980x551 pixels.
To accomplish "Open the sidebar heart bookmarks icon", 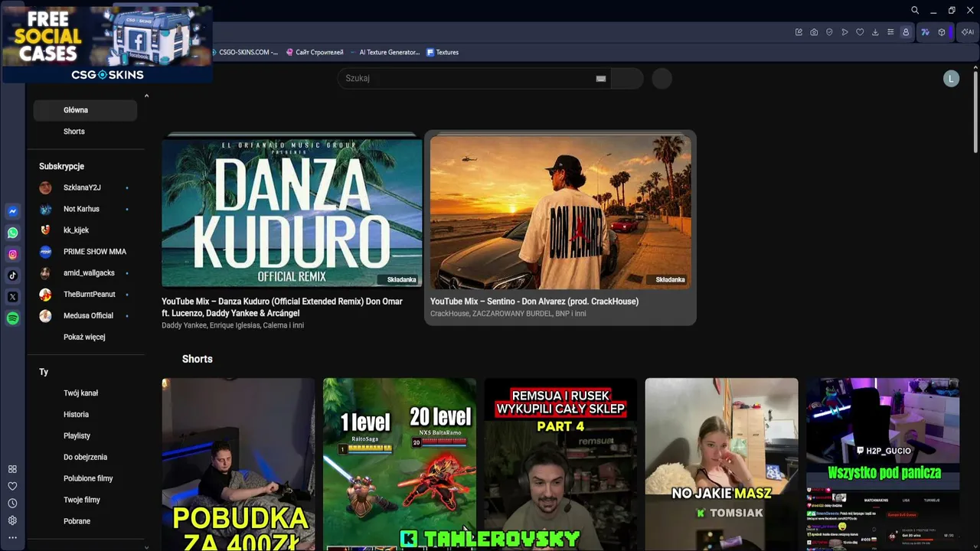I will tap(12, 486).
